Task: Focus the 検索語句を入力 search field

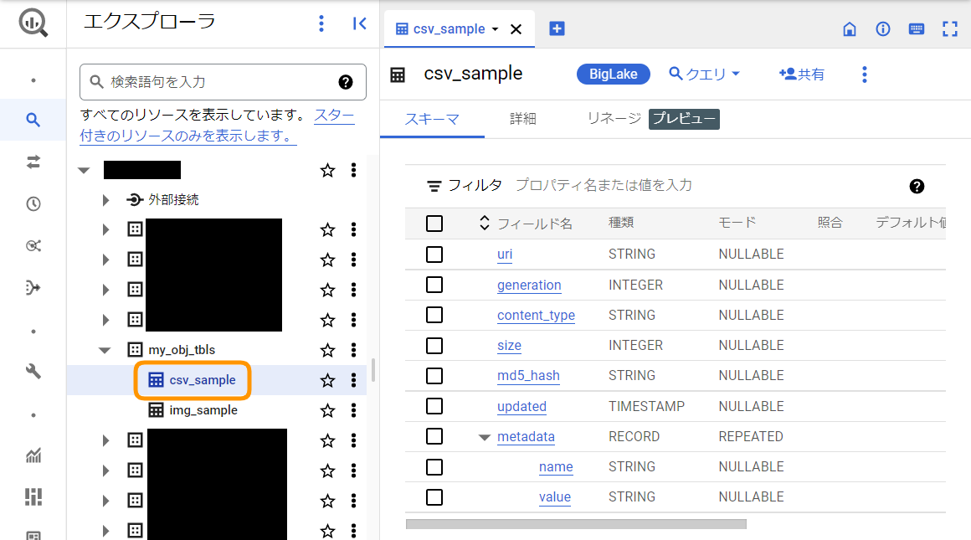Action: pyautogui.click(x=223, y=82)
